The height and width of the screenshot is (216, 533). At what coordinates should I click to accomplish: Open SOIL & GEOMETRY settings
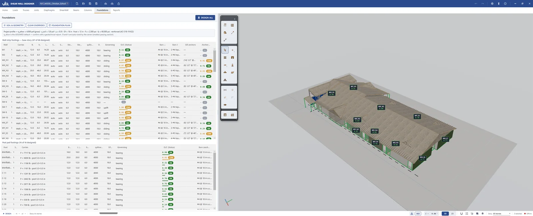[14, 25]
